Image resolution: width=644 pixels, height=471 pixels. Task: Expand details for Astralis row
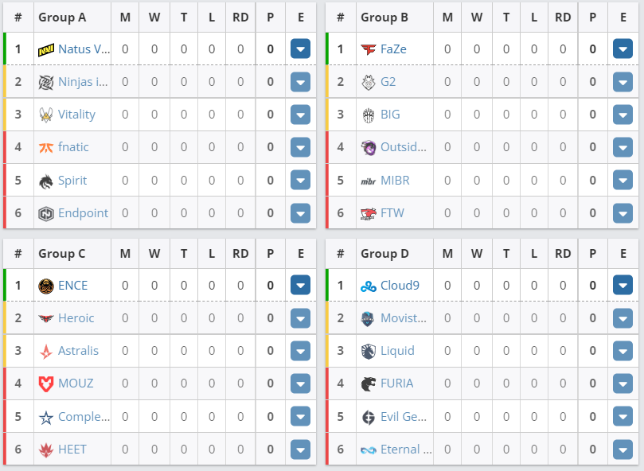click(x=300, y=351)
